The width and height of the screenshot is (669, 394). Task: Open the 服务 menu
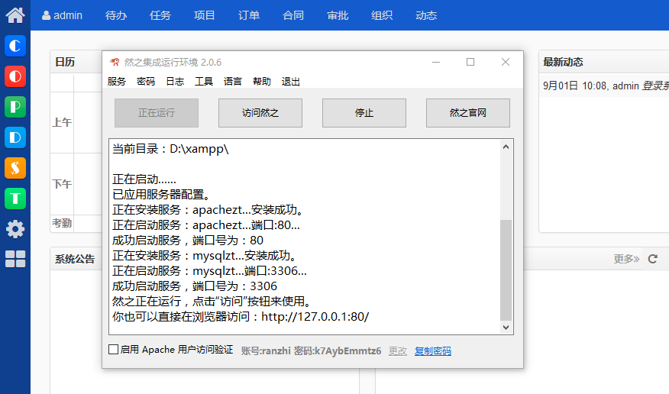(117, 81)
